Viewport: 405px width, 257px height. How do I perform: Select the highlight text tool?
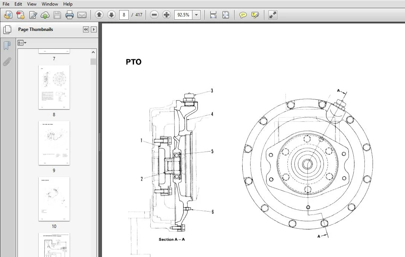255,15
